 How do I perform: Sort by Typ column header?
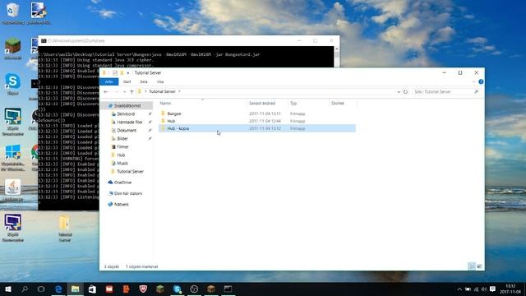pyautogui.click(x=308, y=104)
